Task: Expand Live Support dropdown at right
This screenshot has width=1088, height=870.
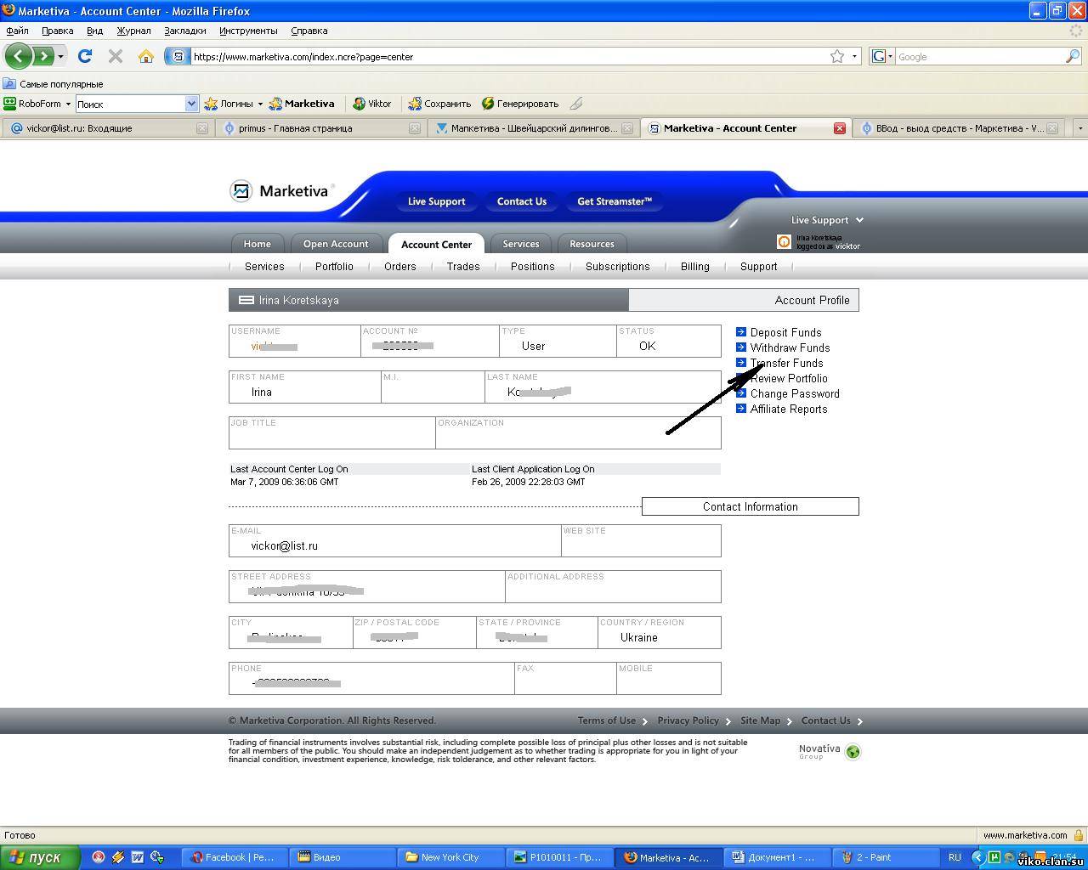Action: pos(859,220)
